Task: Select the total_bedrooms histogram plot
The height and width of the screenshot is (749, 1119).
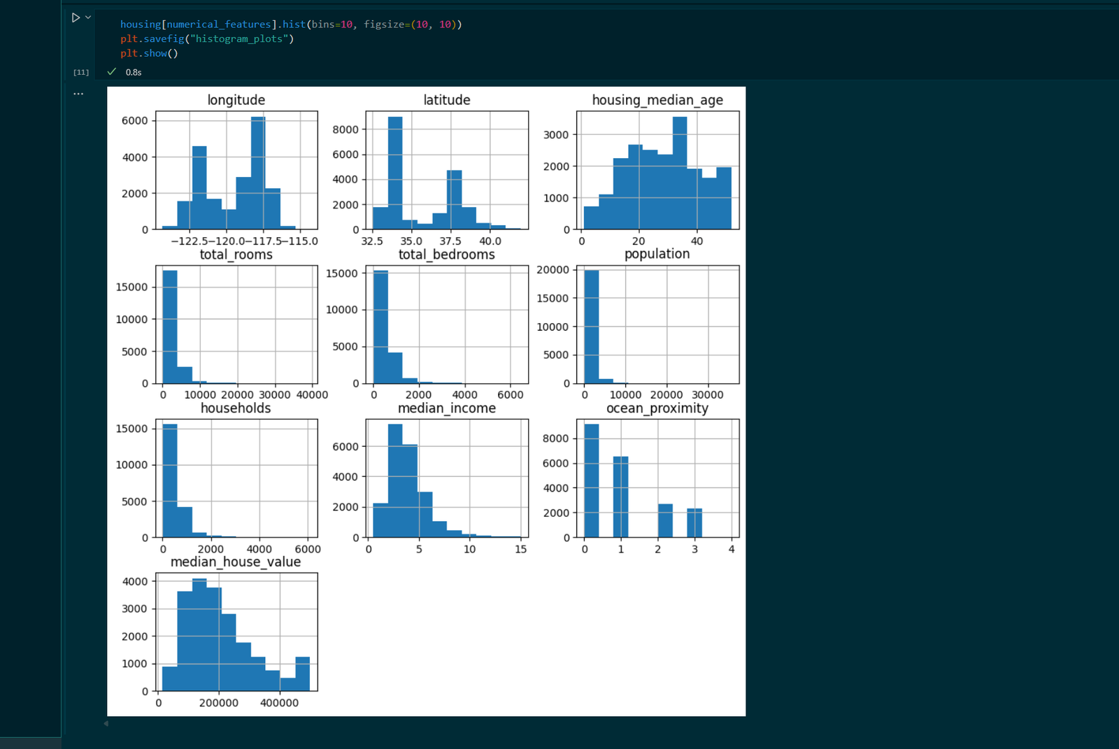Action: point(447,324)
